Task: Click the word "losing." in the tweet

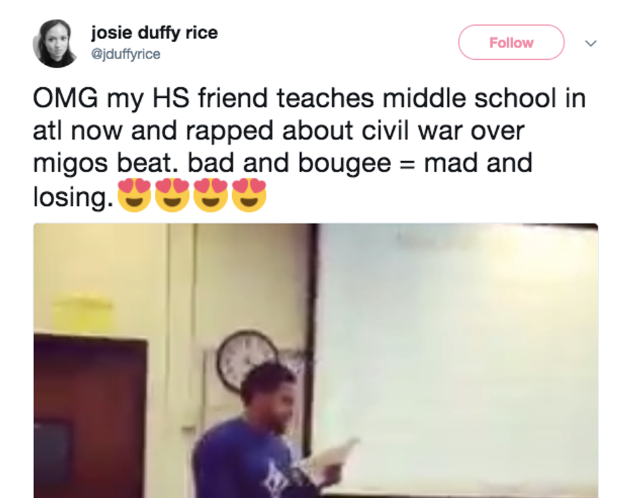Action: click(x=73, y=196)
